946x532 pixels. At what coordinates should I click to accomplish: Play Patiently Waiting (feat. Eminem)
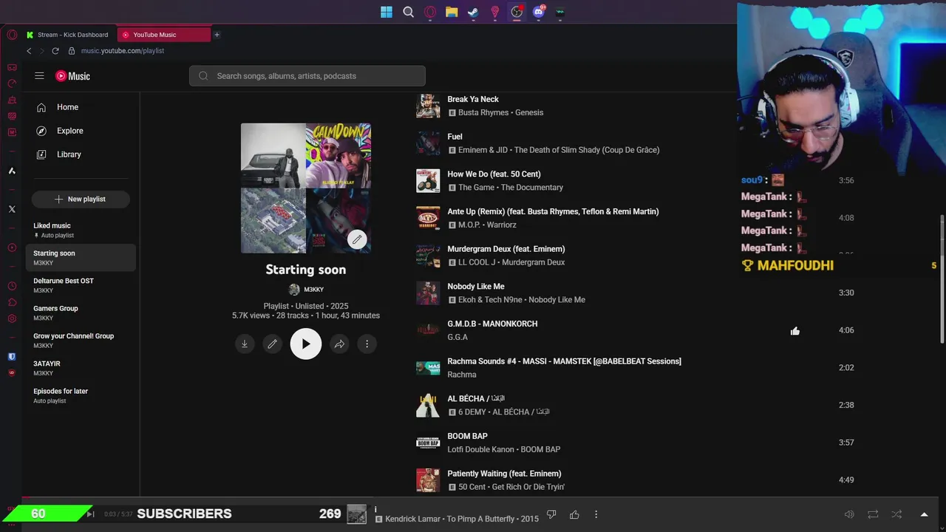tap(504, 474)
